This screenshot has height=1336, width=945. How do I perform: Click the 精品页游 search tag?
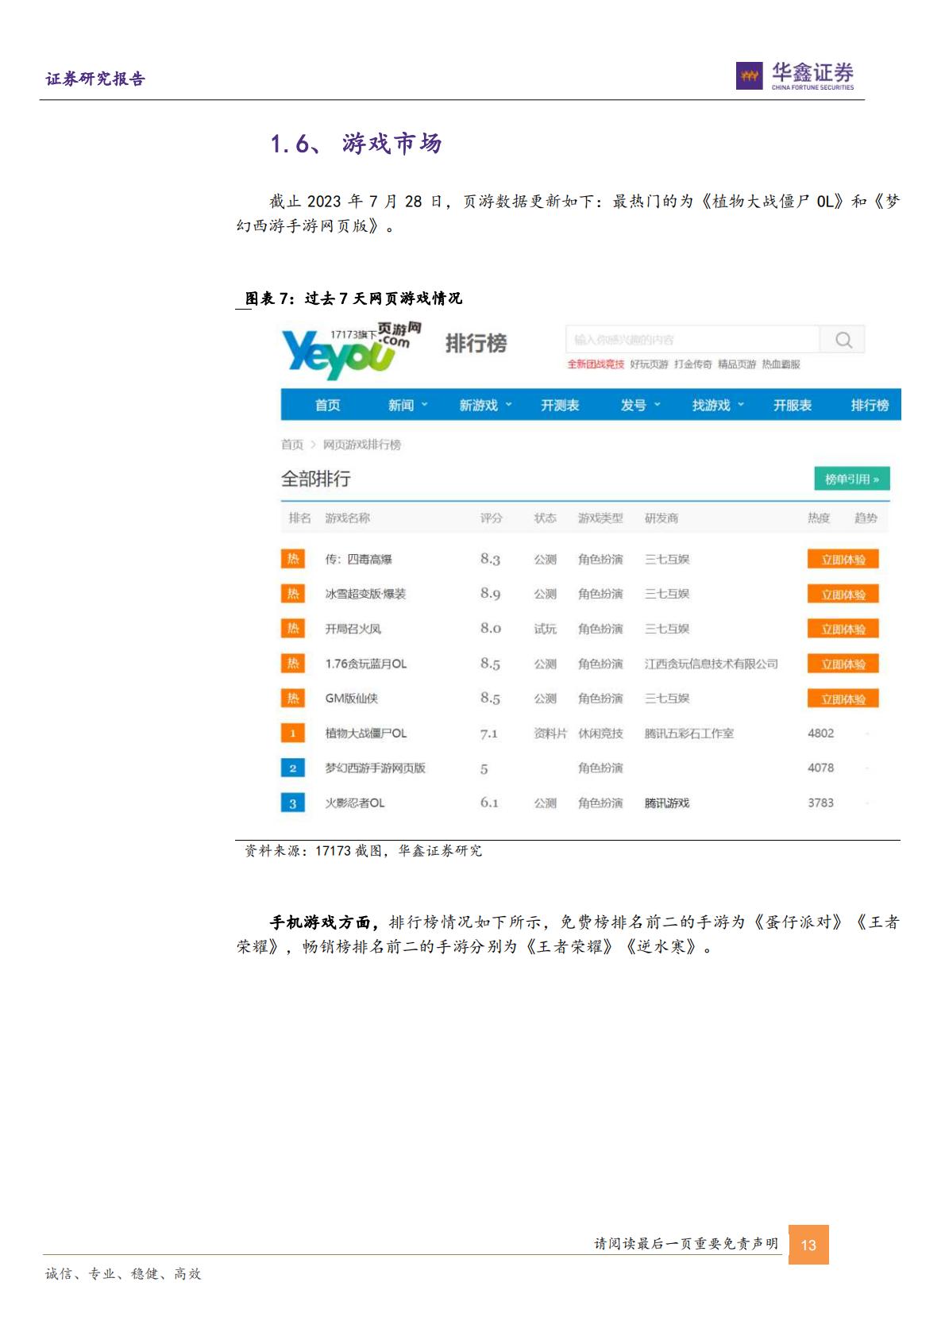pos(737,364)
